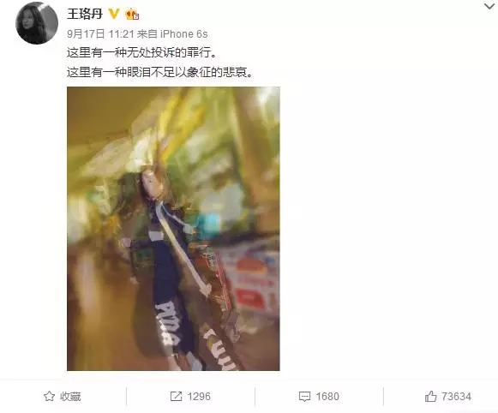The image size is (498, 413).
Task: Open the post timestamp 9月17日 11:21
Action: click(100, 33)
